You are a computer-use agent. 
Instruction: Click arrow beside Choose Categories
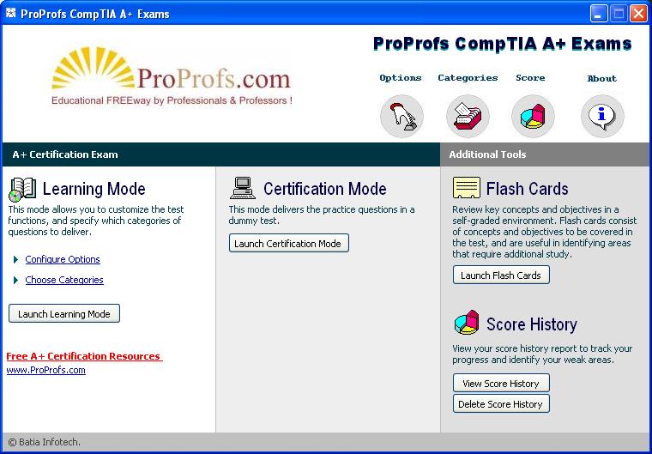15,280
